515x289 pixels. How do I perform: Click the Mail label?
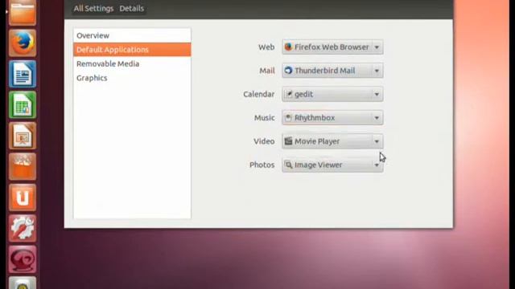pos(267,71)
